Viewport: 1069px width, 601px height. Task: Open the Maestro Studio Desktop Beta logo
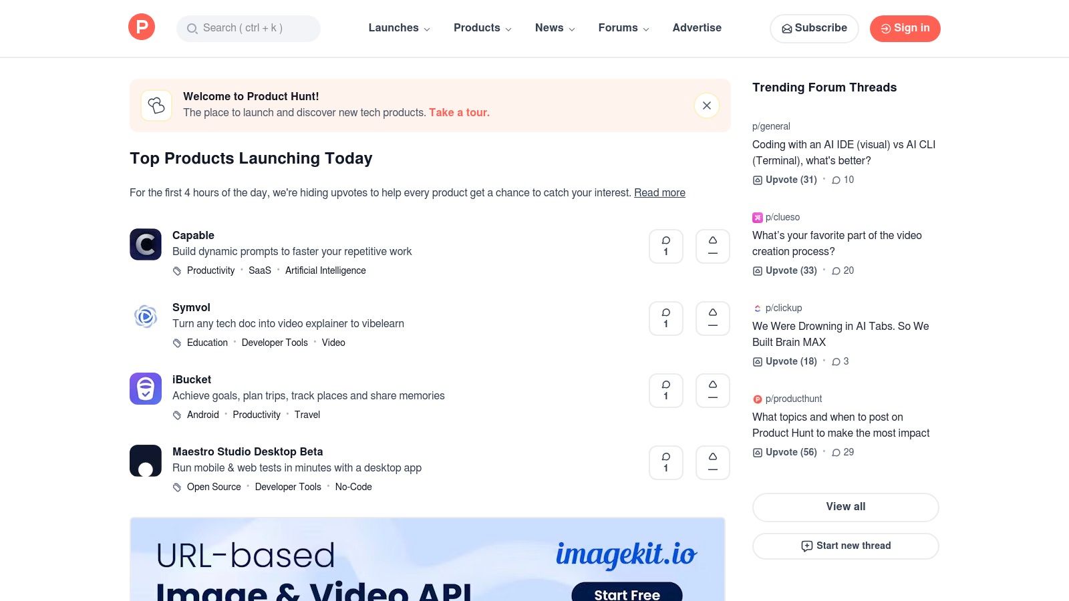pyautogui.click(x=146, y=461)
